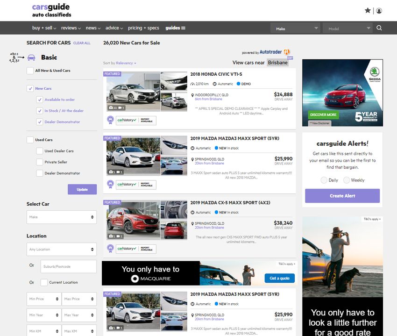
Task: Enable the Used Dealer Cars checkbox
Action: tap(40, 151)
